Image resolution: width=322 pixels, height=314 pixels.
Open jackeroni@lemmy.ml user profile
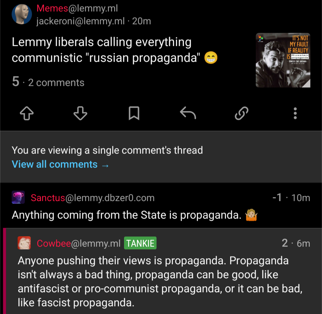tap(80, 21)
